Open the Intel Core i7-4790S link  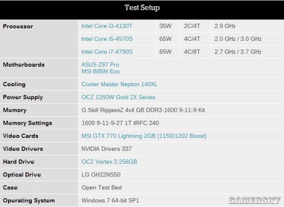(107, 52)
